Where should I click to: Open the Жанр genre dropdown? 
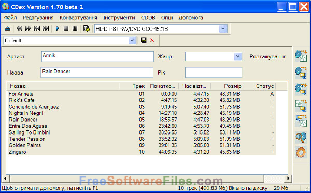pos(238,56)
